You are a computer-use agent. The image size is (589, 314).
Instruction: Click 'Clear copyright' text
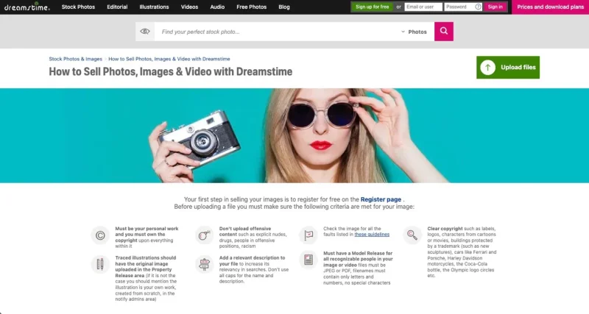coord(445,229)
